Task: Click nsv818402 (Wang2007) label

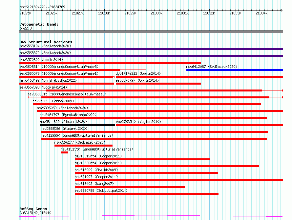Action: pos(94,184)
